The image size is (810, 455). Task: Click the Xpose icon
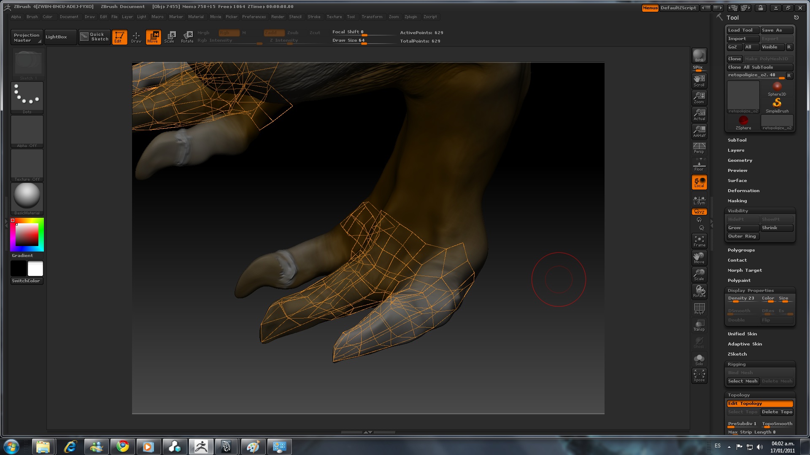coord(699,376)
